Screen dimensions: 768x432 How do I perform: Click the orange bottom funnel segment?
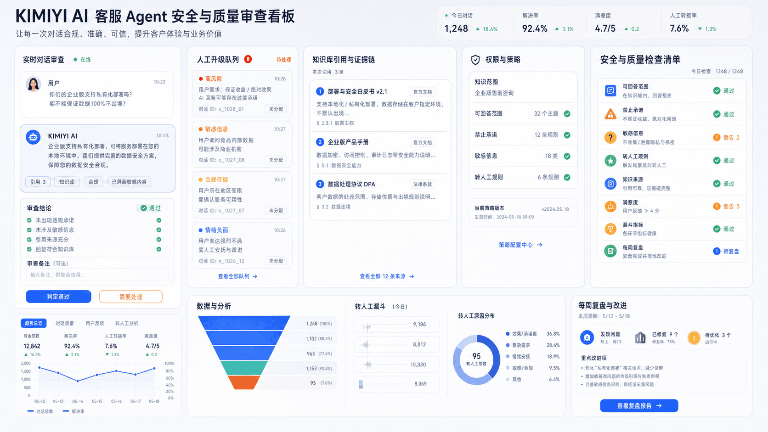coord(244,382)
